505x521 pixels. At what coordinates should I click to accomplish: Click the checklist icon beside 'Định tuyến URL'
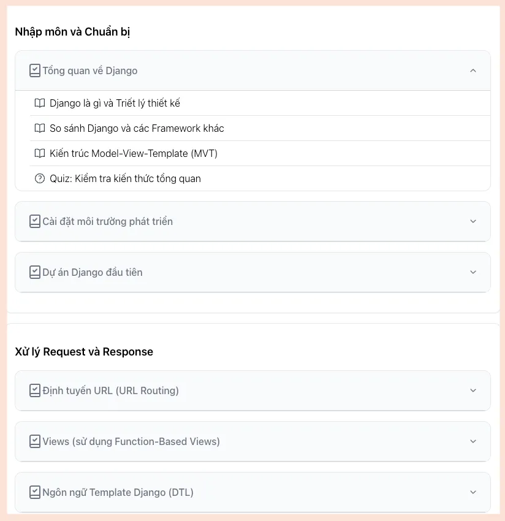[35, 390]
